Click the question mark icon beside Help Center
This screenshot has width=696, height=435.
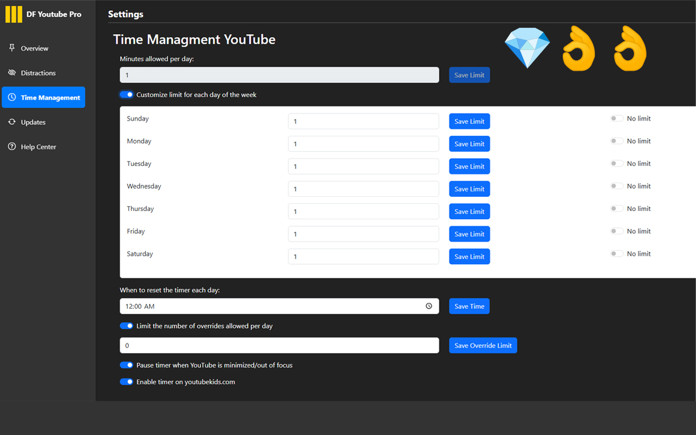tap(12, 147)
